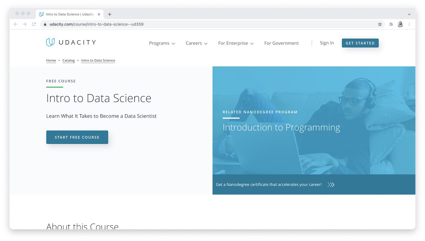Click the Udacity logo
The width and height of the screenshot is (425, 241).
pyautogui.click(x=71, y=42)
